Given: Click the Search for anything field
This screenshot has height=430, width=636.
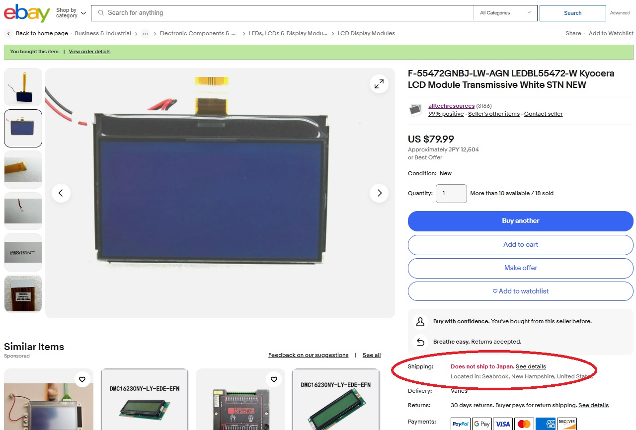Looking at the screenshot, I should 282,13.
